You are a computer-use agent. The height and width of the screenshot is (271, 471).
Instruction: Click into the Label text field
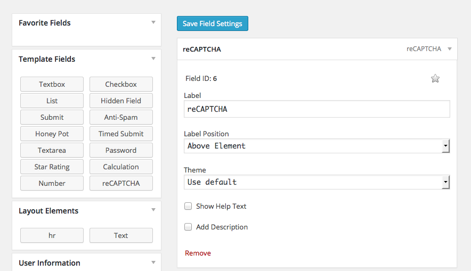[x=316, y=109]
